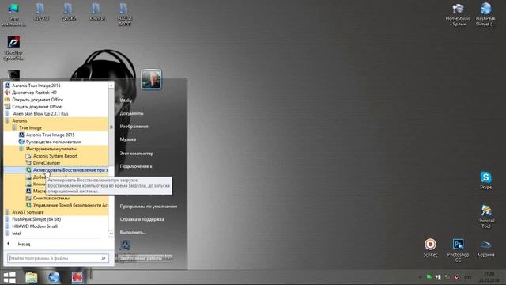Launch DriveCleanser utility
This screenshot has height=285, width=506.
(47, 163)
